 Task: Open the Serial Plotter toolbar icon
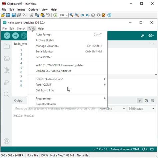(143, 36)
